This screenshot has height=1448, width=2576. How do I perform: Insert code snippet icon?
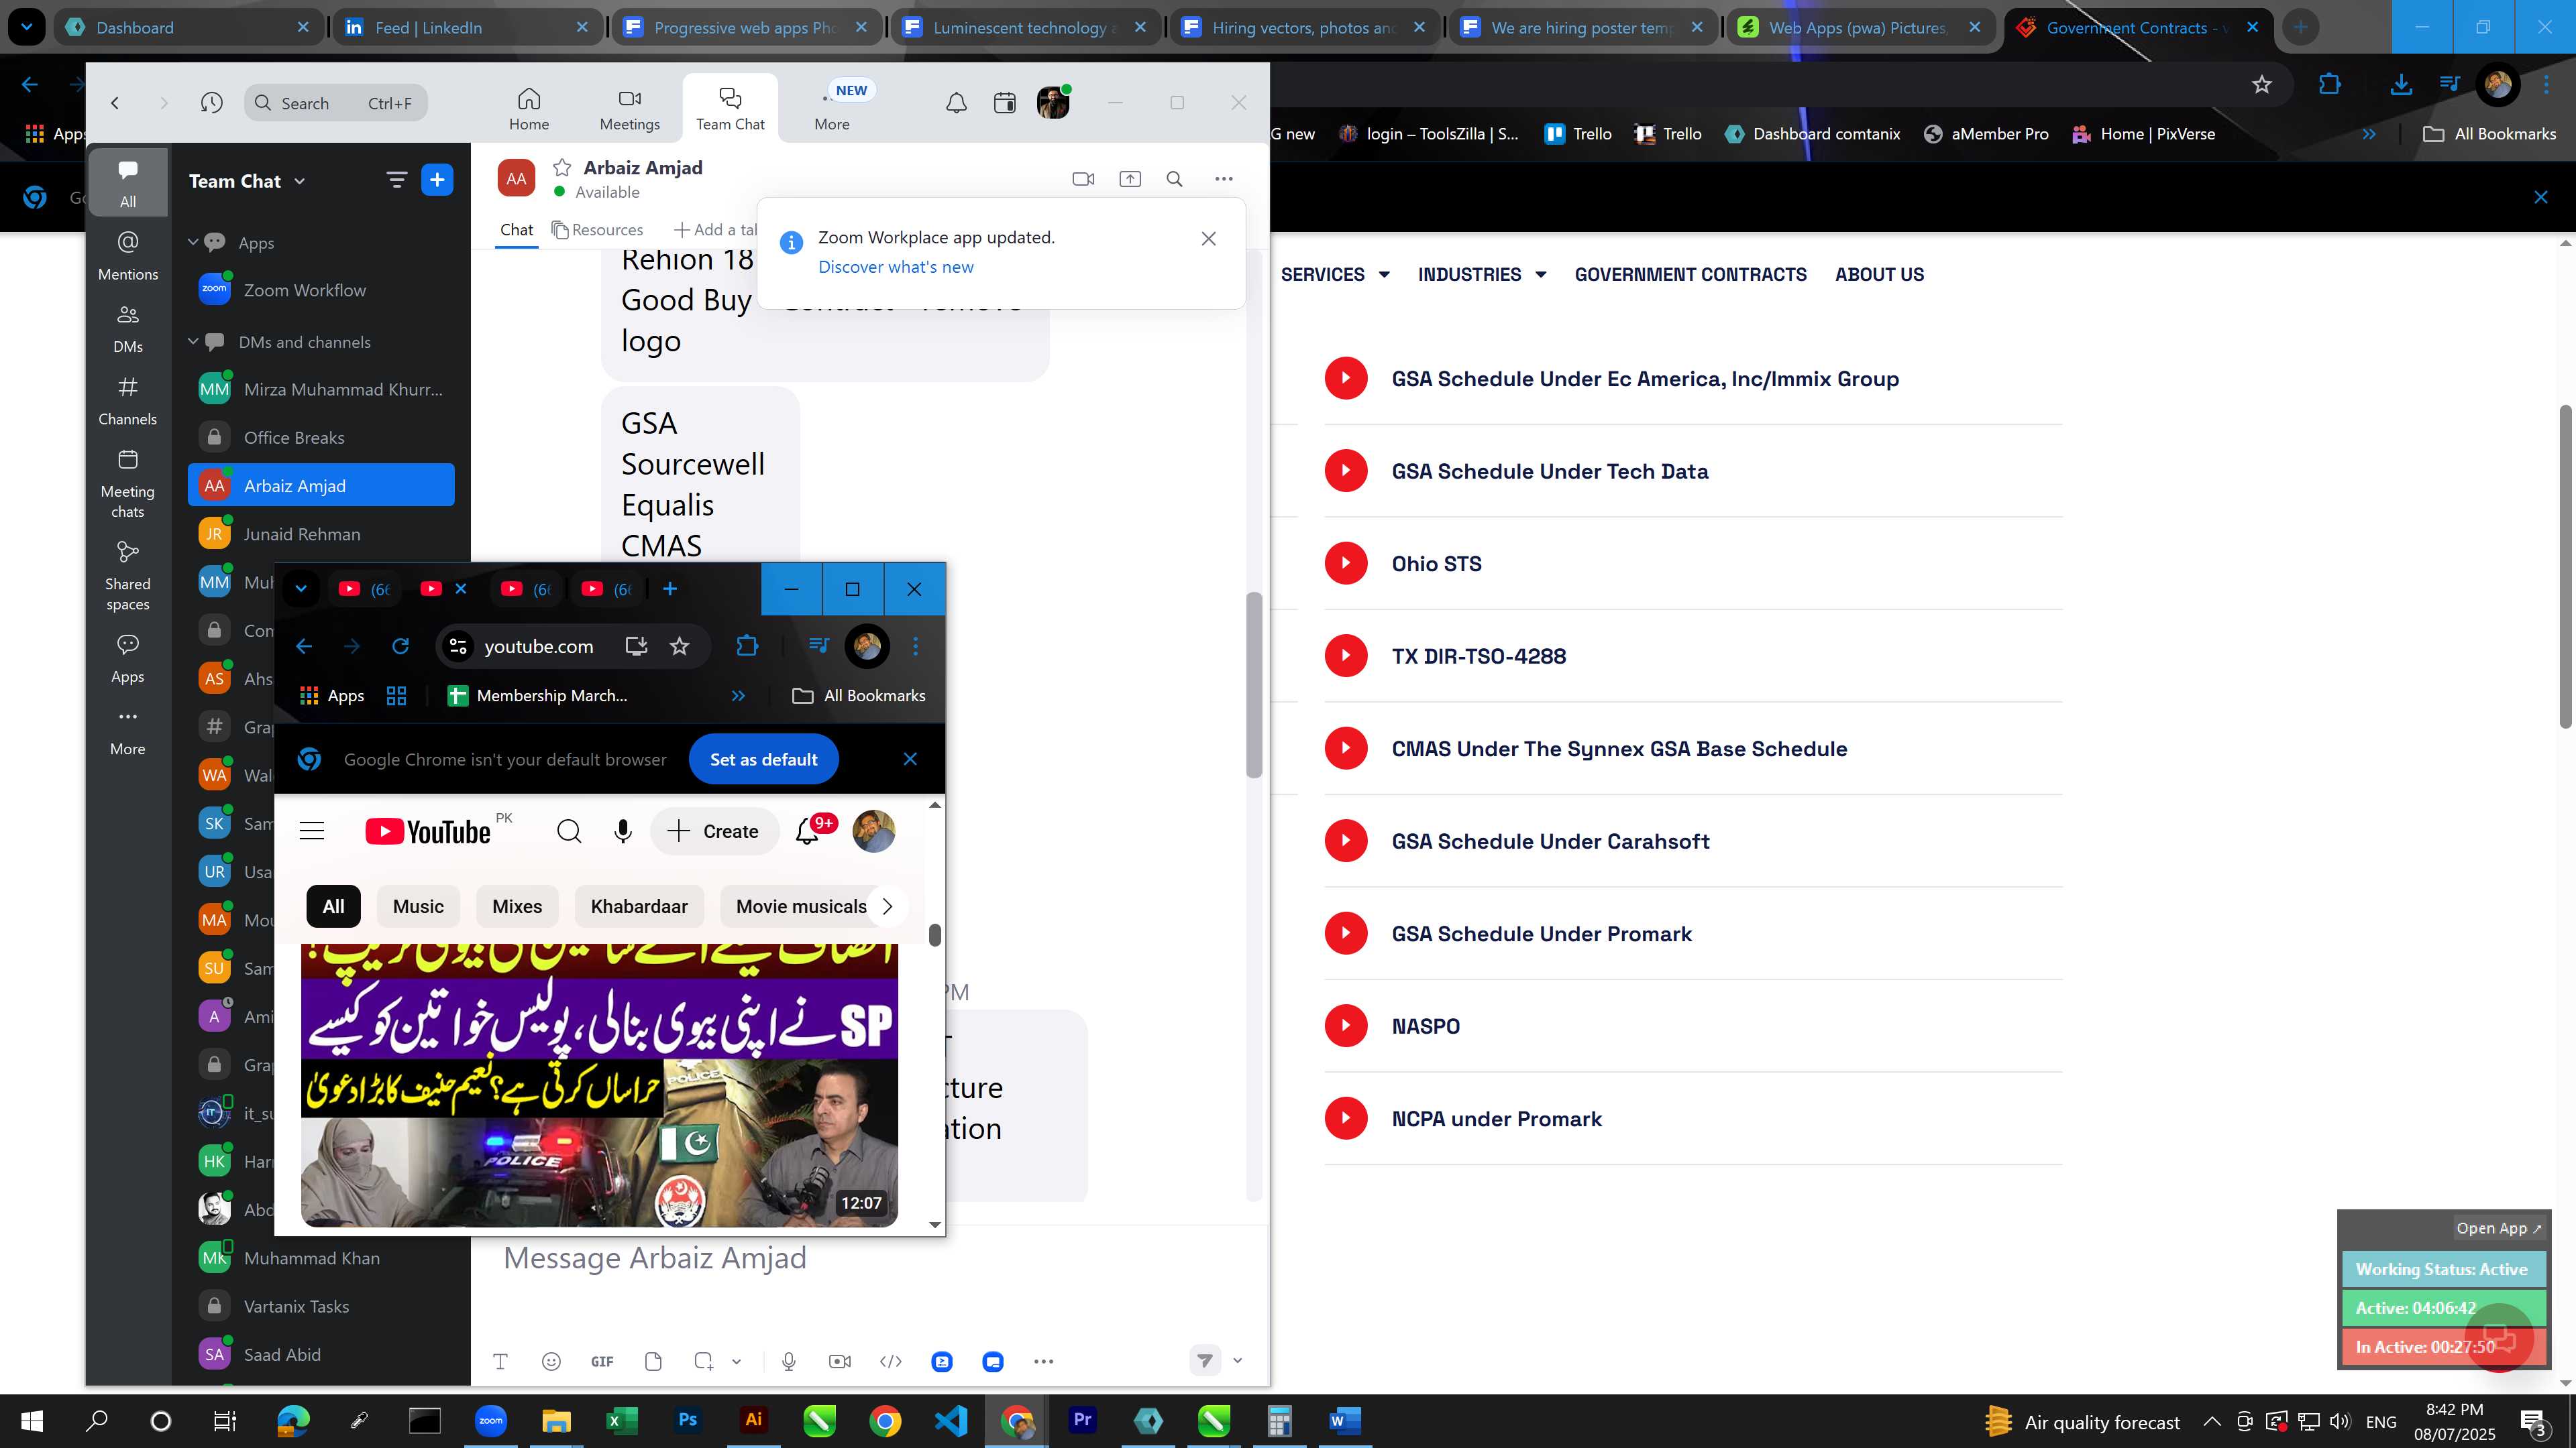(891, 1361)
